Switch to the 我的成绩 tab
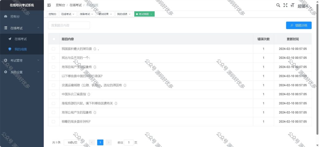Viewport: 319px width, 147px height. coord(124,14)
